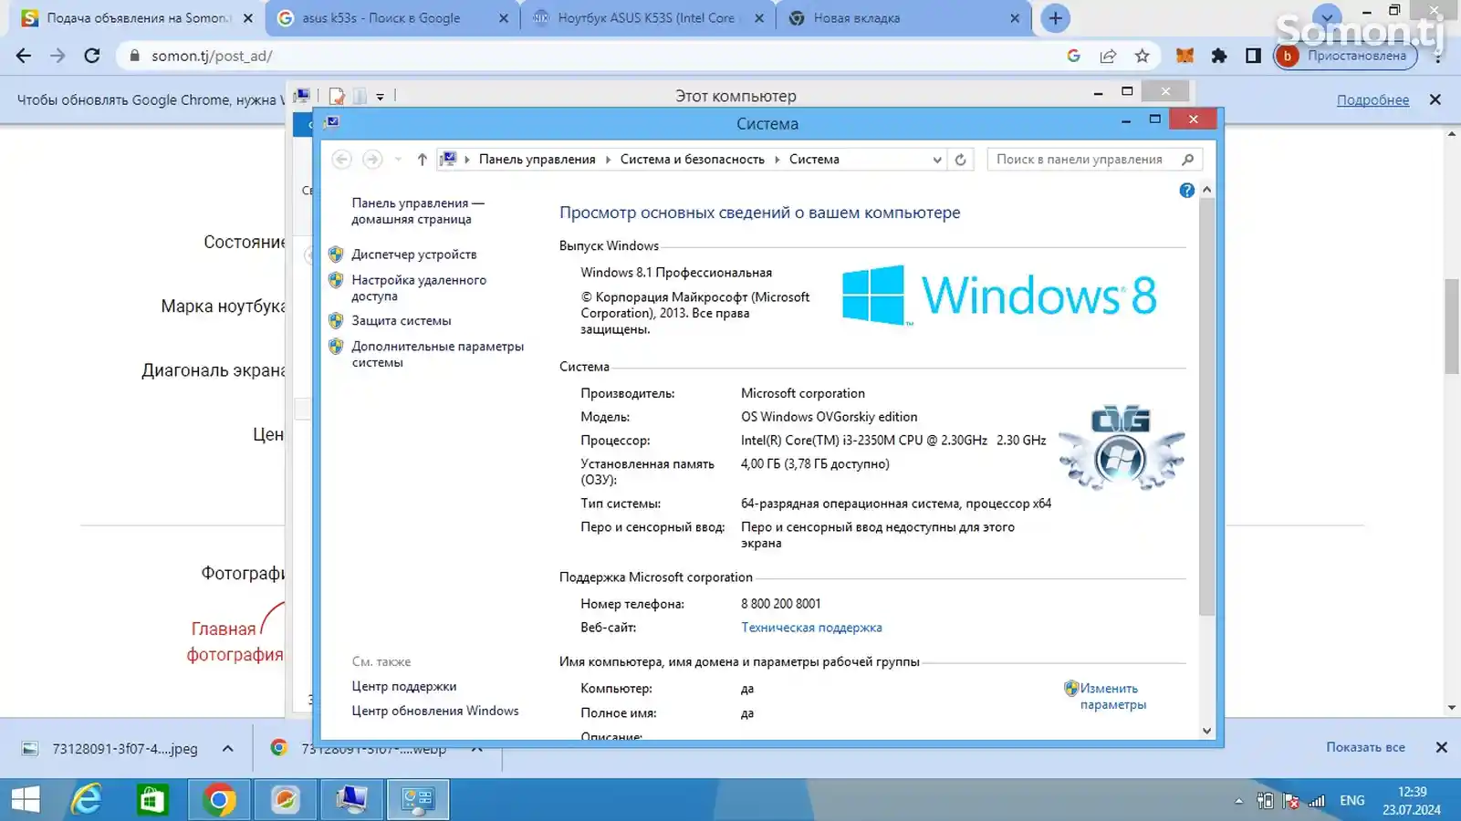Bookmark page with the star icon
Image resolution: width=1461 pixels, height=821 pixels.
pyautogui.click(x=1142, y=56)
